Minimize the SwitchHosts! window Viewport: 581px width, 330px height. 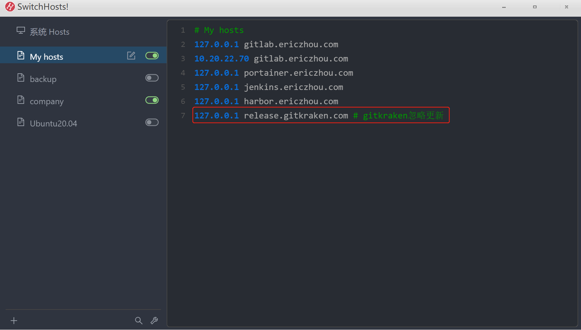tap(504, 7)
